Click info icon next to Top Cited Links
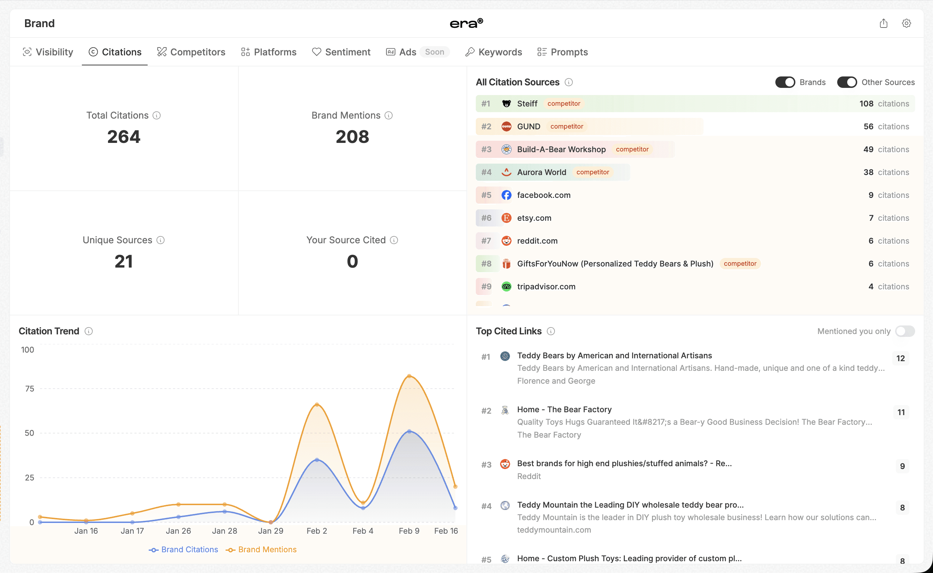933x573 pixels. coord(551,331)
